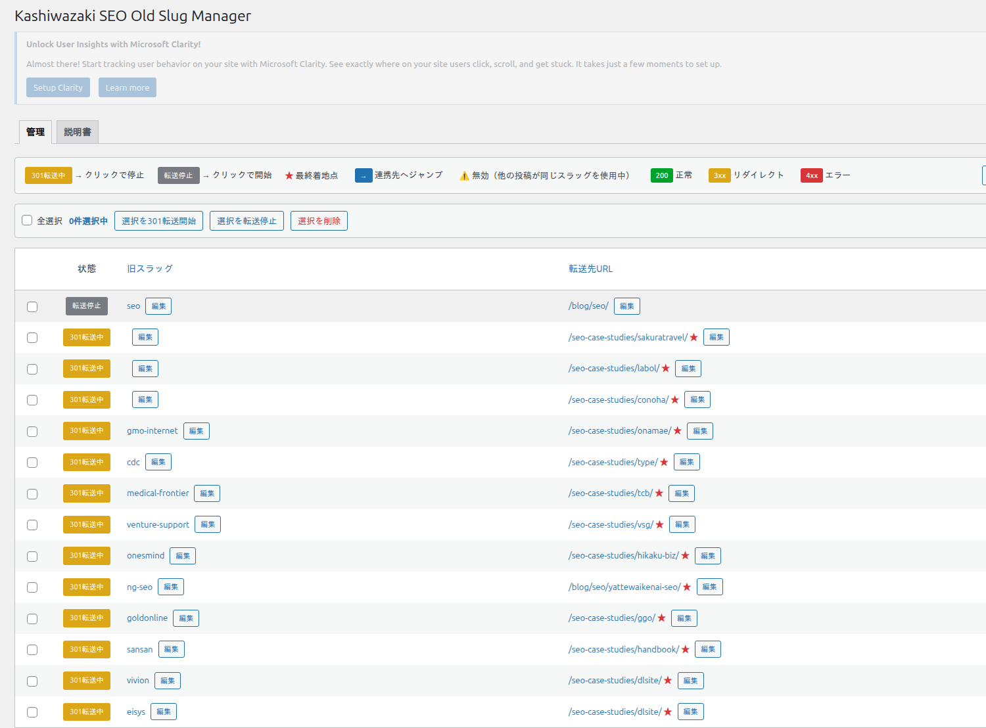Toggle 301転送中 badge for the ng-seo row
The image size is (986, 728).
click(x=86, y=587)
